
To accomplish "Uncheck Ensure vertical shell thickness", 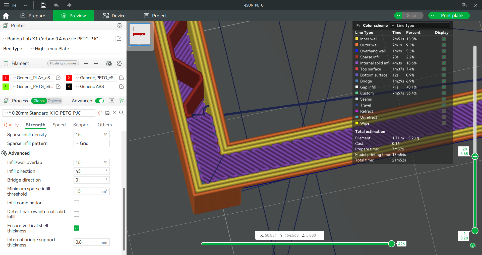I will (76, 228).
